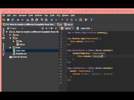Click the Redo toolbar icon
This screenshot has width=134, height=100.
tap(22, 20)
